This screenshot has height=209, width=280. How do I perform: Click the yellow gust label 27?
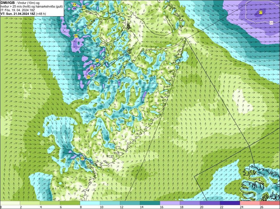260,12
